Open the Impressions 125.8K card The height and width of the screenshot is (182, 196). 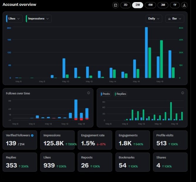tap(58, 140)
